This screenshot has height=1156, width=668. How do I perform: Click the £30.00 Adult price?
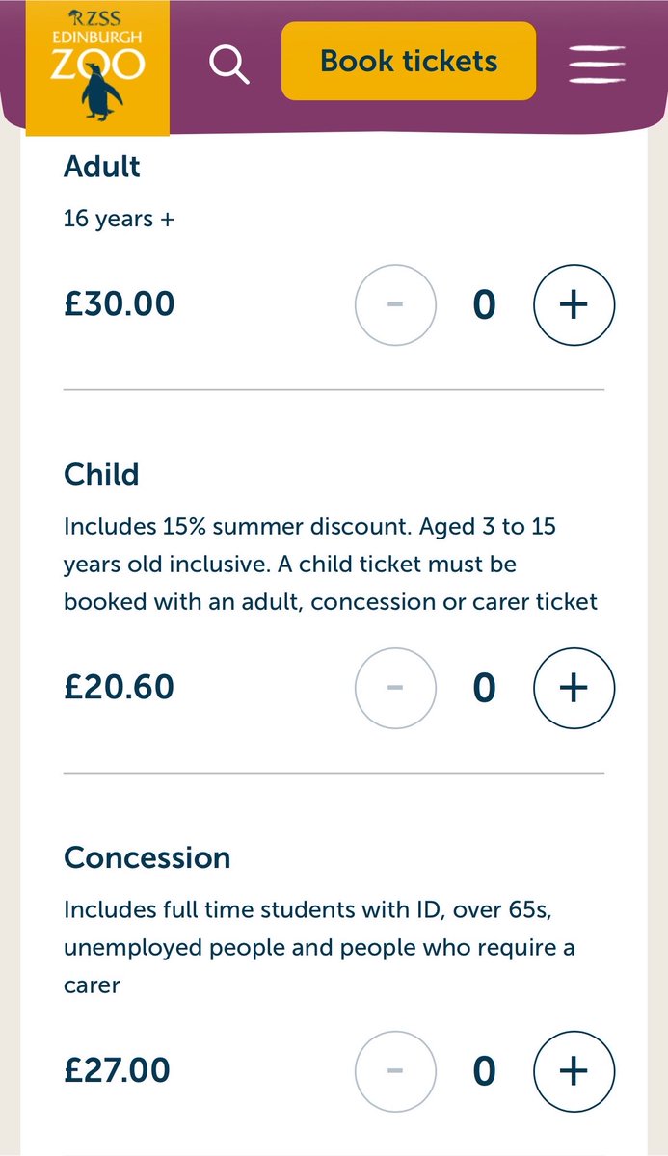[120, 304]
